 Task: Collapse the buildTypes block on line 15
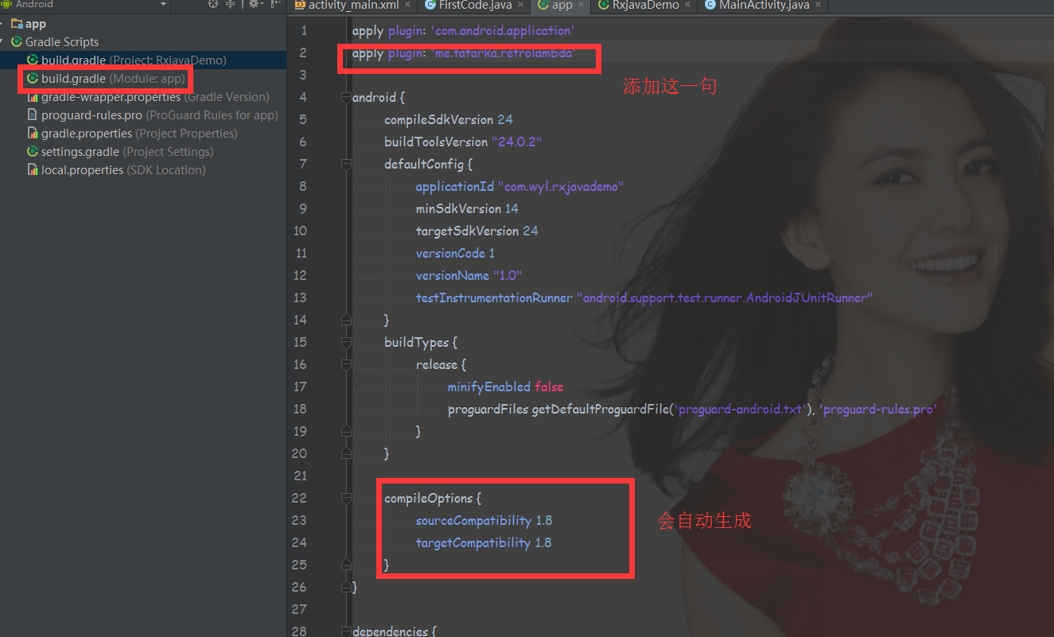tap(346, 342)
